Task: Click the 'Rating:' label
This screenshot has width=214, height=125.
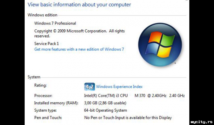Action: (40, 85)
